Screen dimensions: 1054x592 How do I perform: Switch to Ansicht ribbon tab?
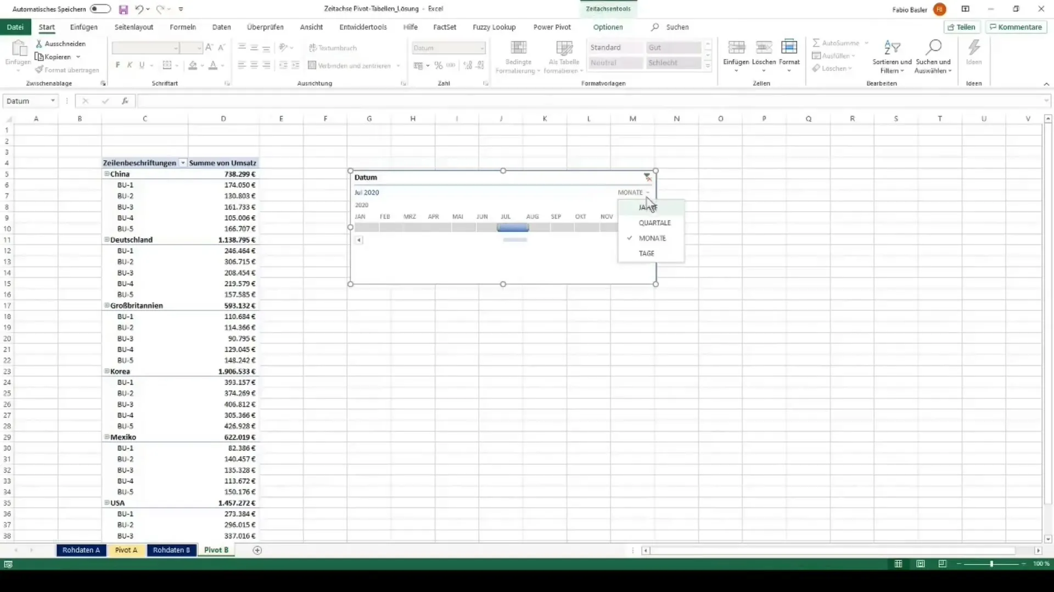(311, 27)
